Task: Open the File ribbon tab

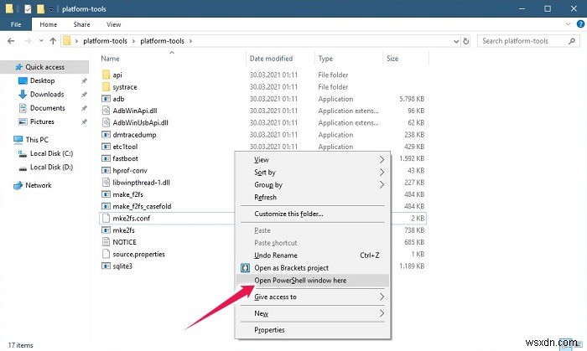Action: (x=15, y=25)
